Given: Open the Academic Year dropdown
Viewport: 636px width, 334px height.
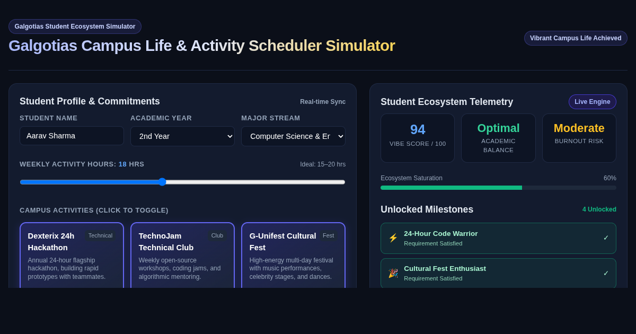Looking at the screenshot, I should 182,136.
